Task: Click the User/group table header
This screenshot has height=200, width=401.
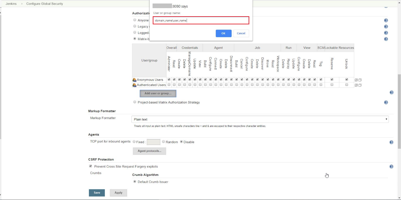Action: [149, 60]
